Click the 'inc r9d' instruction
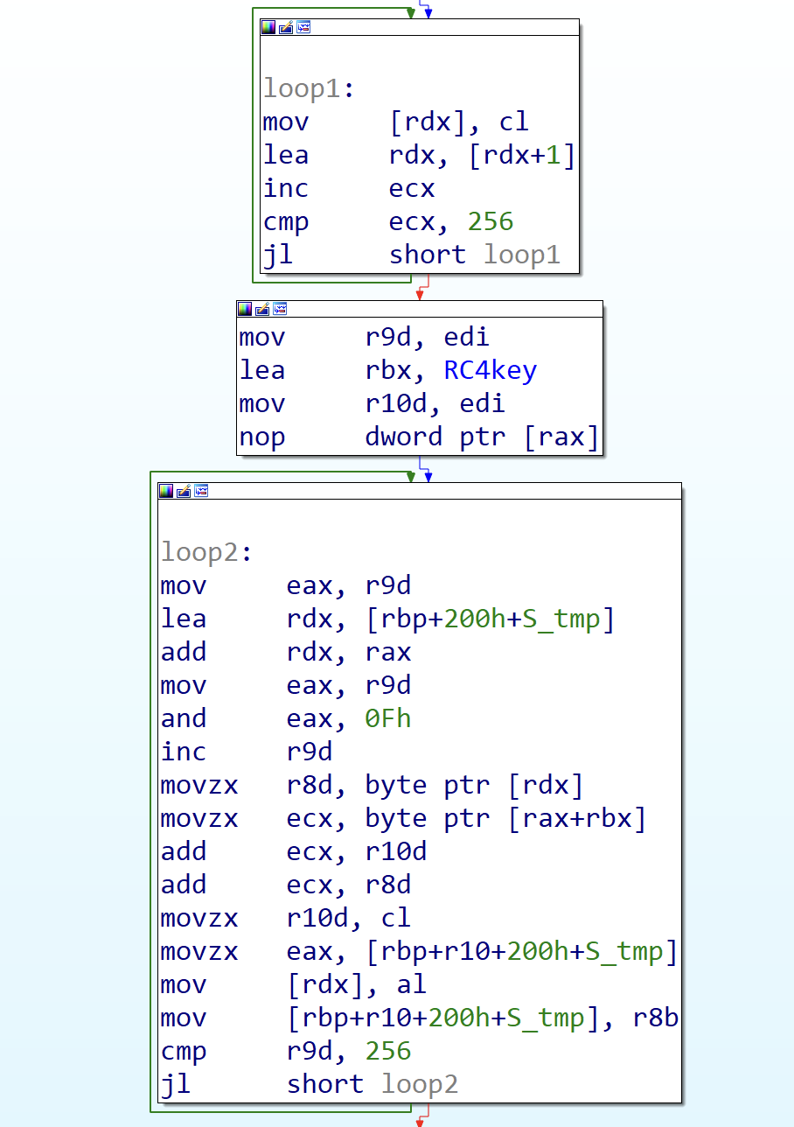The width and height of the screenshot is (794, 1127). tap(247, 752)
